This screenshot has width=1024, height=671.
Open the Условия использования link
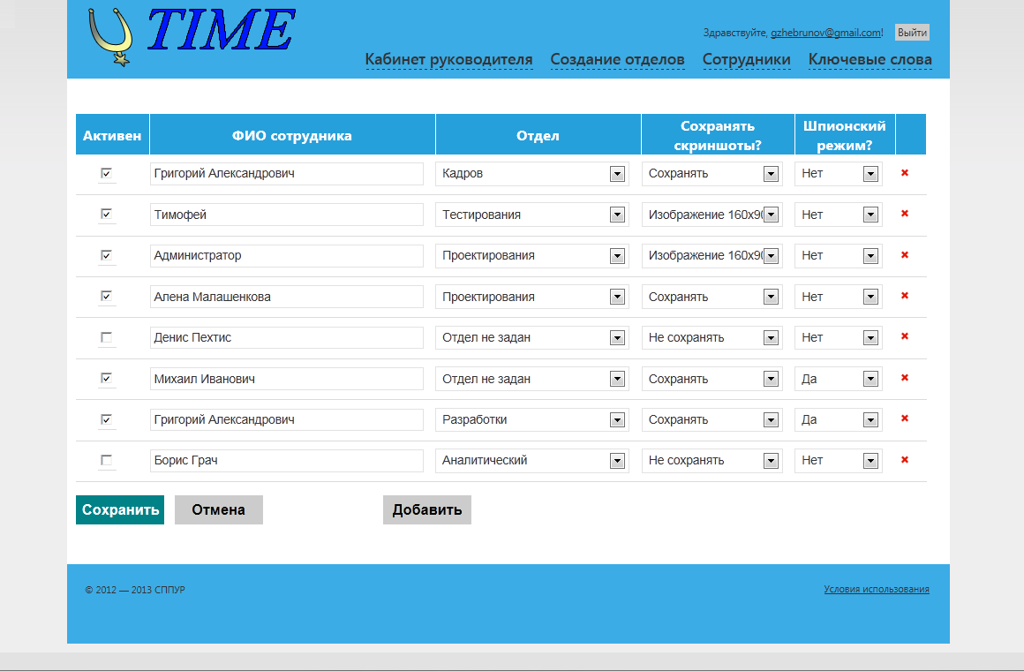pyautogui.click(x=876, y=588)
